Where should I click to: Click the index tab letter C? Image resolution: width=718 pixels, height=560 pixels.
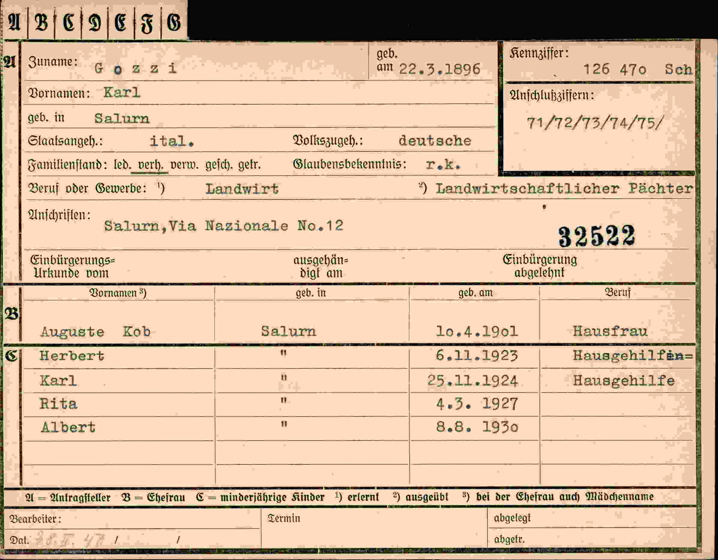click(68, 23)
